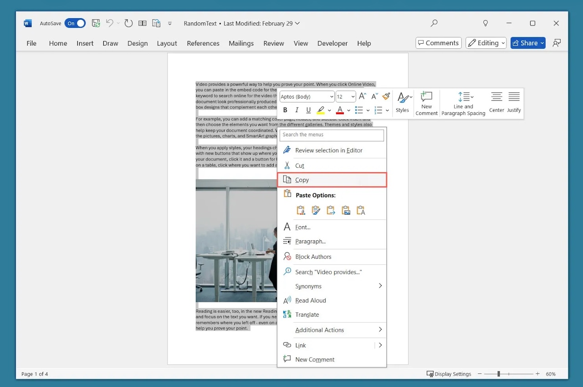Click the Format Painter brush icon
583x387 pixels.
(386, 96)
